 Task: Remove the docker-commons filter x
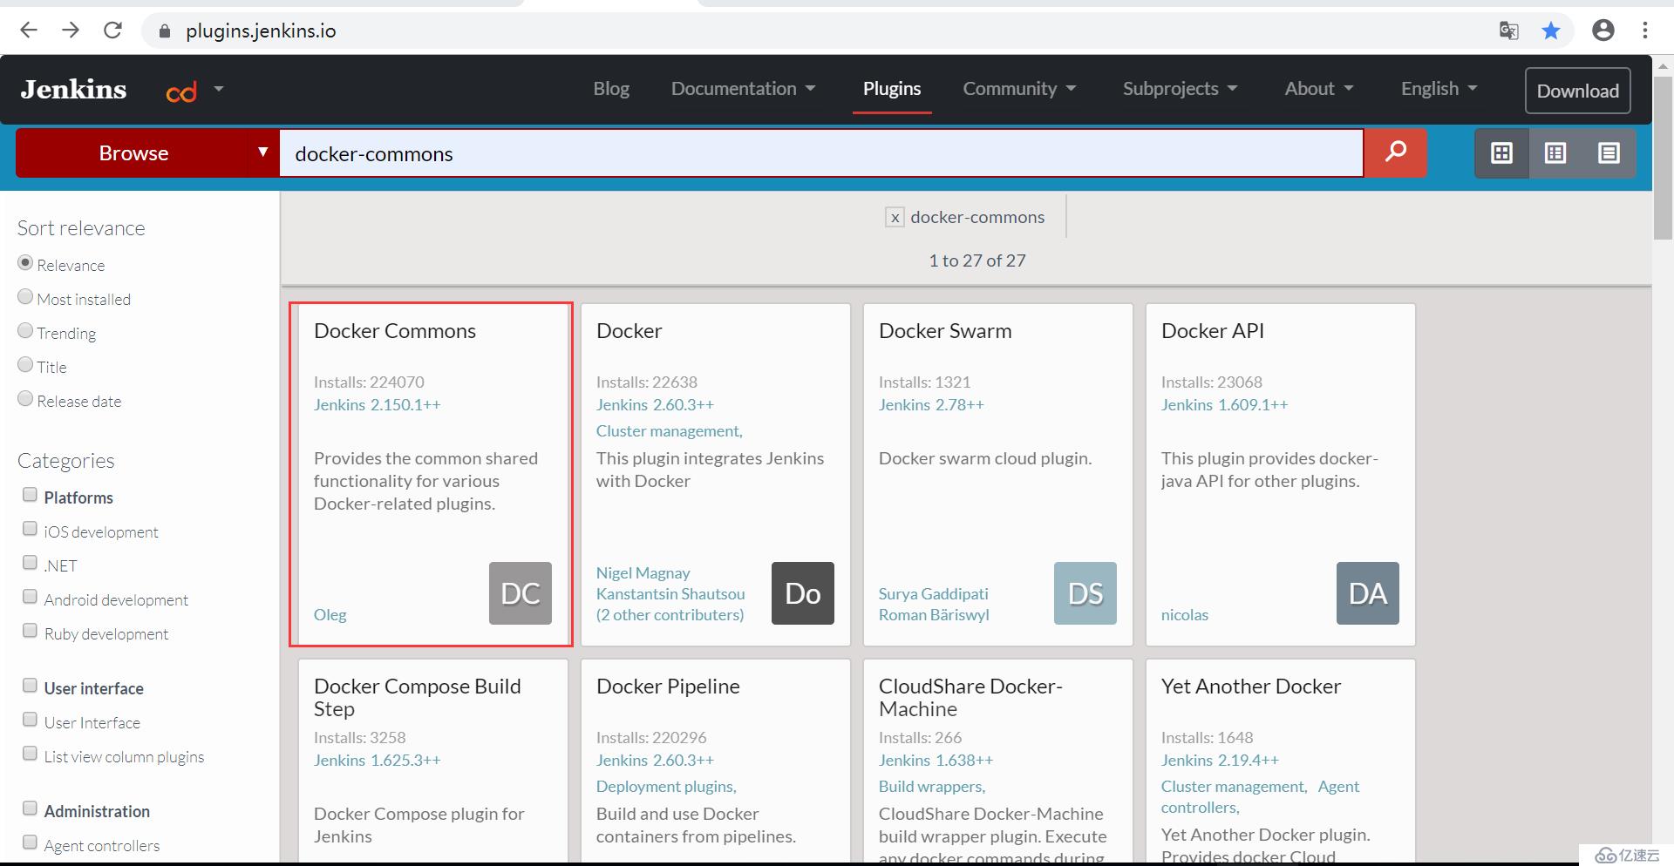[x=895, y=218]
